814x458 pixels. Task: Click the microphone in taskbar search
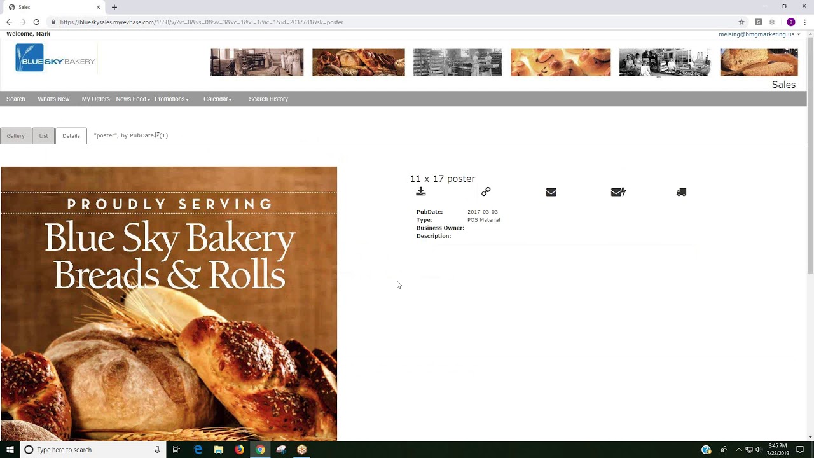157,450
